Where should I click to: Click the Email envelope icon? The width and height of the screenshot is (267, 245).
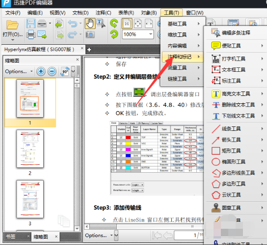(x=42, y=34)
